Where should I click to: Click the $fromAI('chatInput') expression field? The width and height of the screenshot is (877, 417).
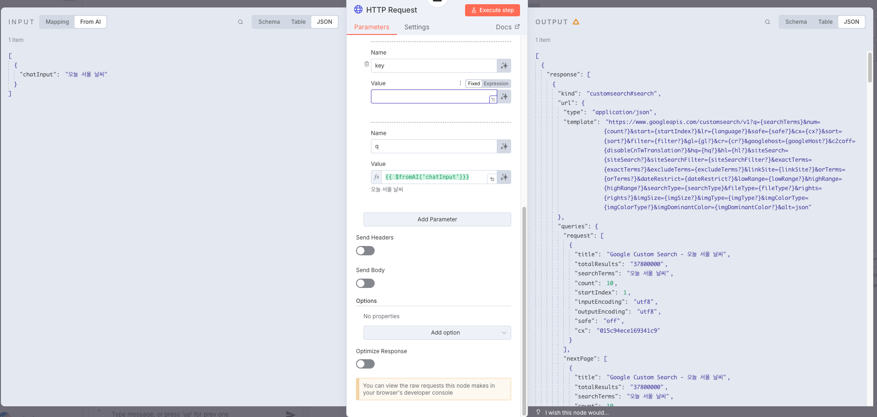tap(434, 177)
